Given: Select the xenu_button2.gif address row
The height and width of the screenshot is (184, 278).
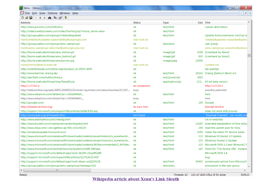Looking at the screenshot, I should [133, 57].
